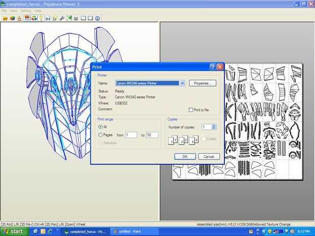Open the File menu in Pepakura Viewer
The width and height of the screenshot is (315, 236).
point(4,11)
